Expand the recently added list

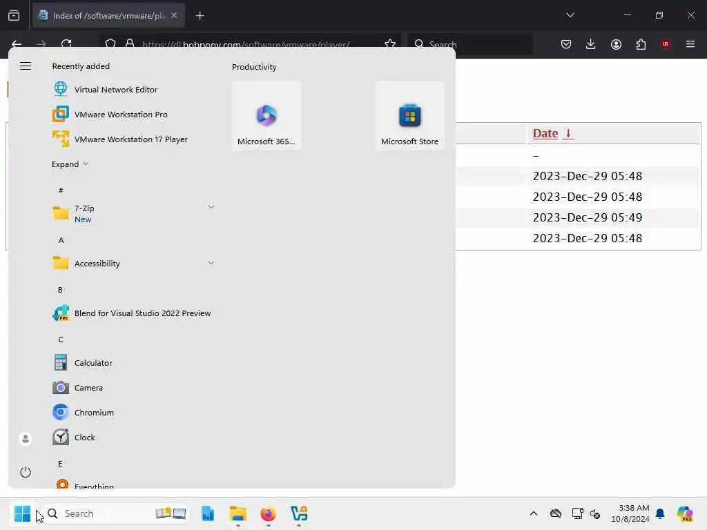(x=70, y=164)
